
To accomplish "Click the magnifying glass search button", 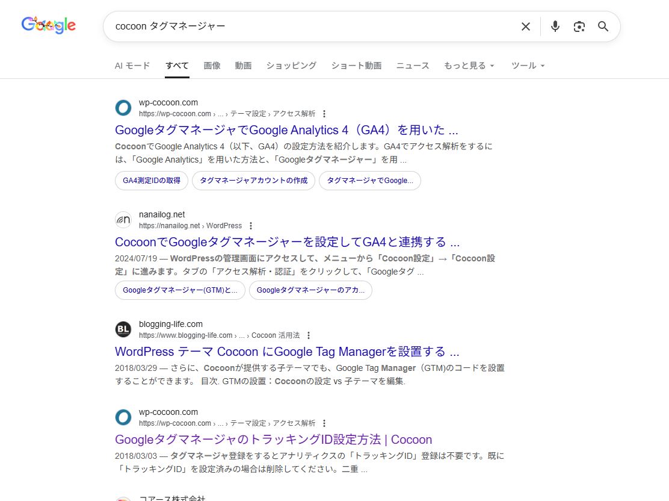I will pyautogui.click(x=603, y=26).
